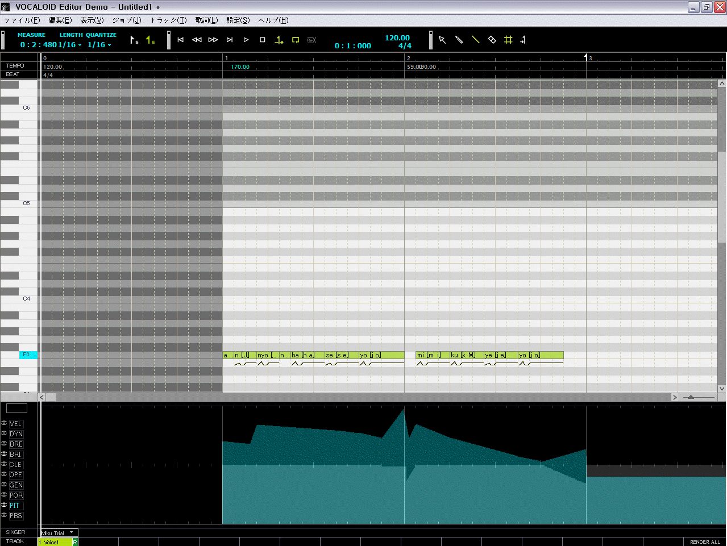Toggle the eye icon beside CLE
The width and height of the screenshot is (727, 546).
[x=4, y=464]
